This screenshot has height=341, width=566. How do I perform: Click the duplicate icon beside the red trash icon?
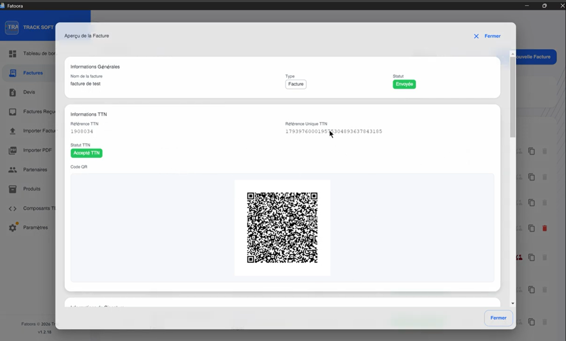tap(531, 228)
